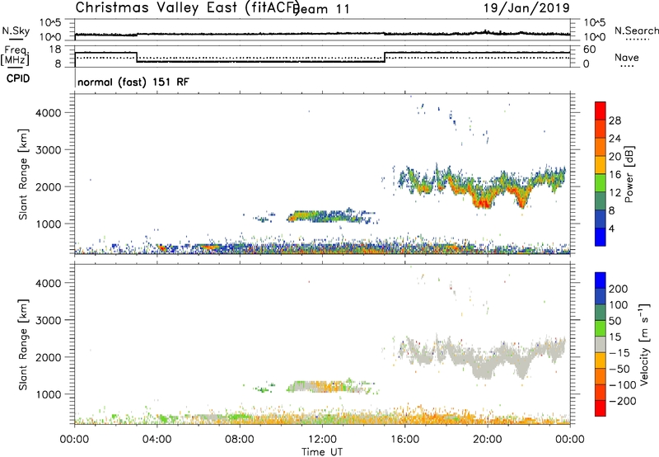This screenshot has height=457, width=659.
Task: Select the -15 label on velocity colorbar
Action: pyautogui.click(x=619, y=353)
